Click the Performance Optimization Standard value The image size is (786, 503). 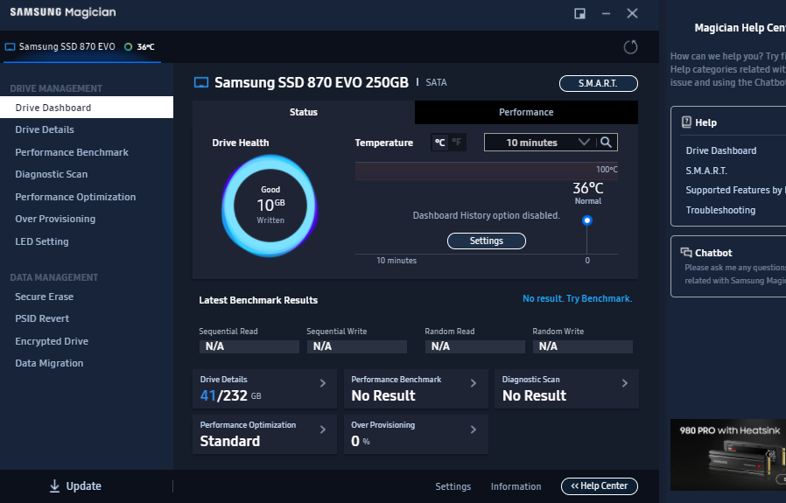click(230, 441)
